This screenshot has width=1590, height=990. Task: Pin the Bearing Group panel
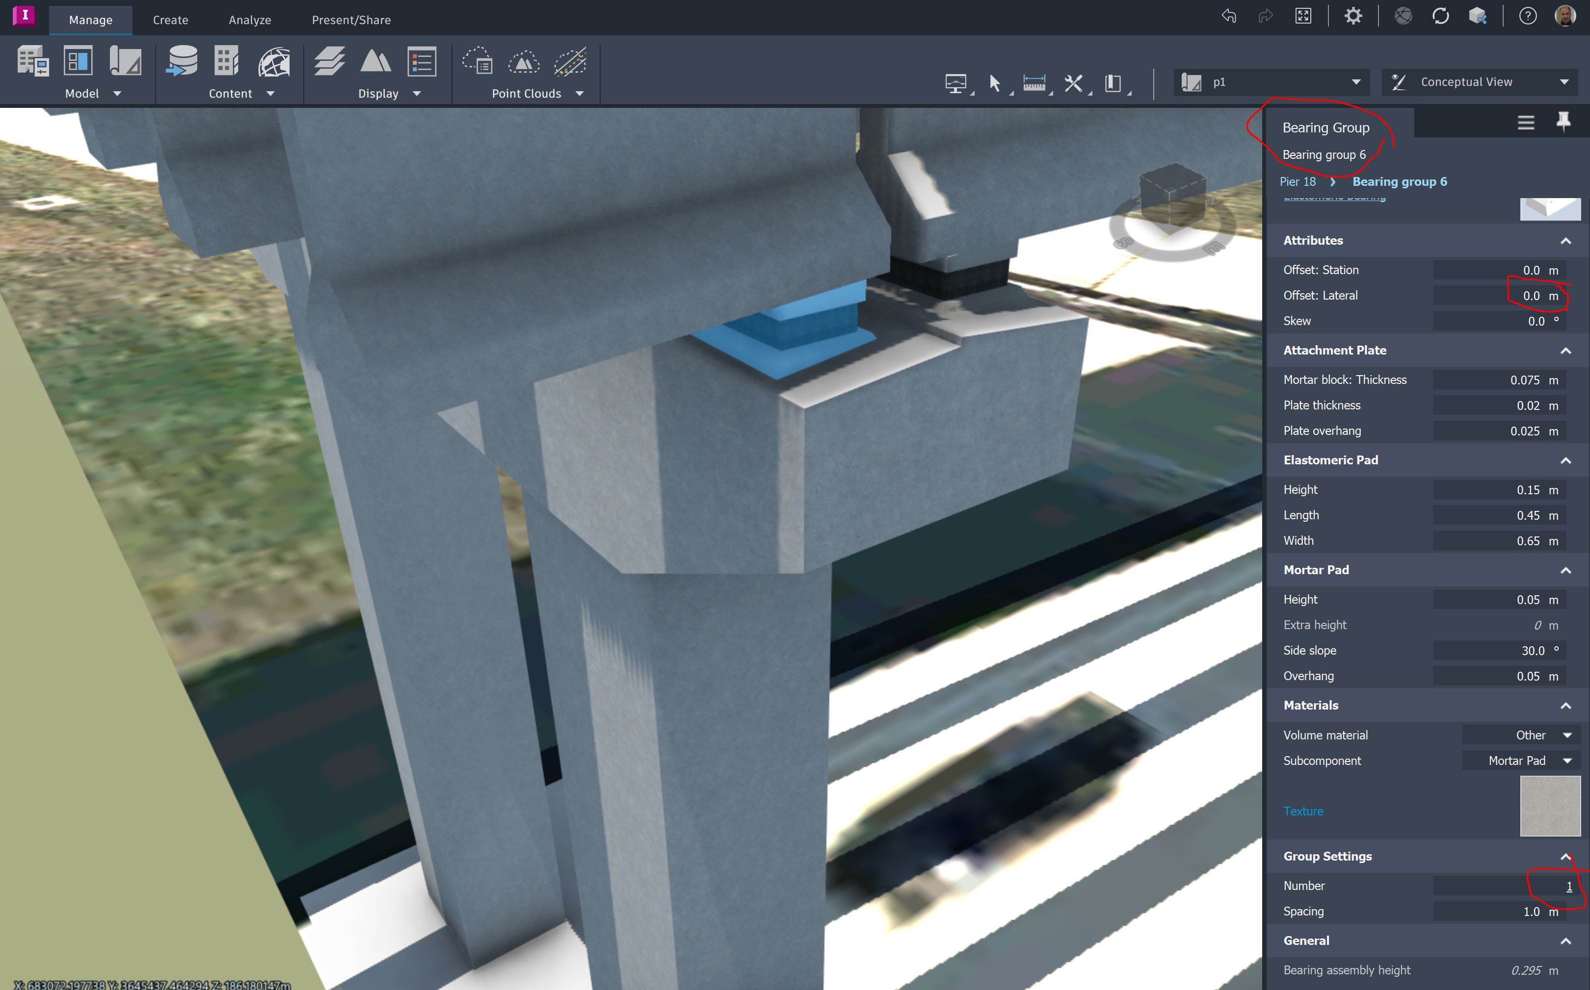pos(1563,122)
